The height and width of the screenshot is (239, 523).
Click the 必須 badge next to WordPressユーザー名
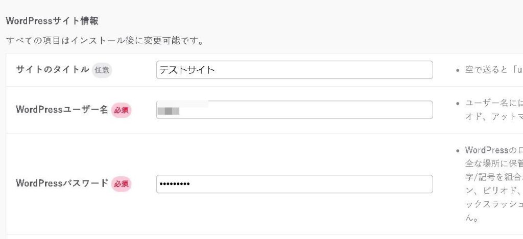point(121,110)
